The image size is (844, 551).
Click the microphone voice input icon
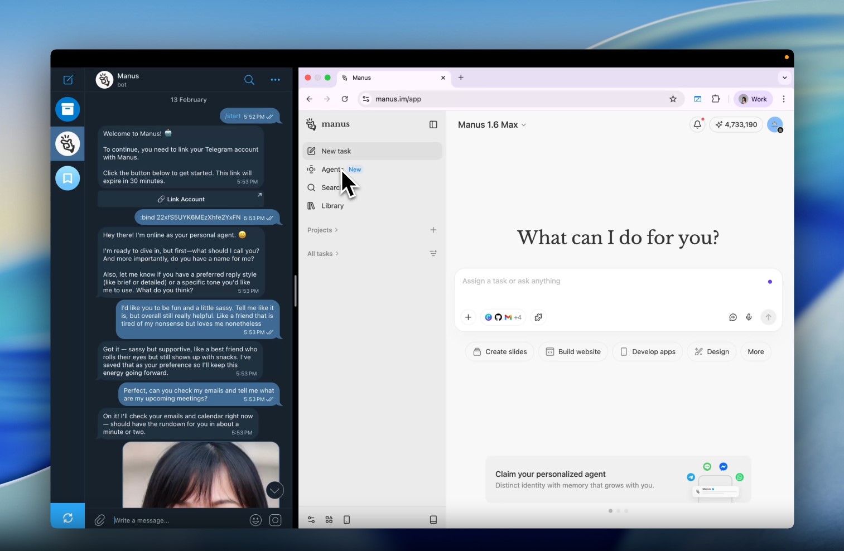749,317
